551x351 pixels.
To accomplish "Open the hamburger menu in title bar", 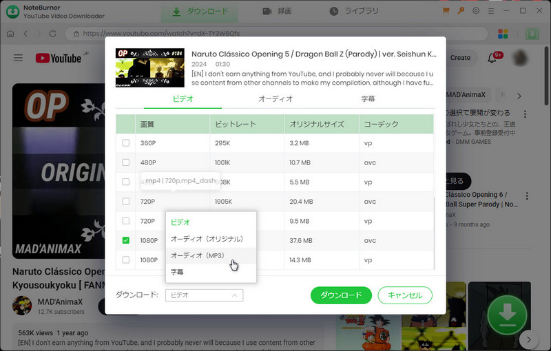I will pyautogui.click(x=491, y=11).
